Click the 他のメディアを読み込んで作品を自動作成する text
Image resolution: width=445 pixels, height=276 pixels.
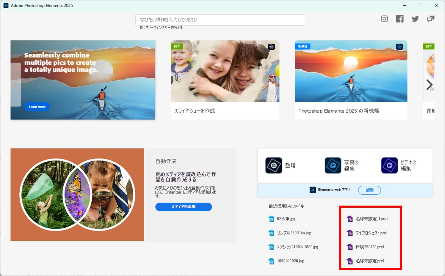point(186,177)
